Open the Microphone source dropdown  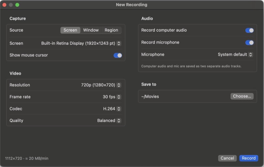(x=235, y=54)
